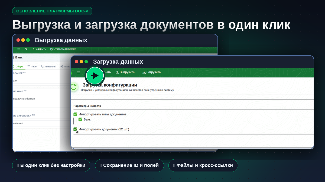
Task: Click Открыть документ in the toolbar
Action: [63, 49]
